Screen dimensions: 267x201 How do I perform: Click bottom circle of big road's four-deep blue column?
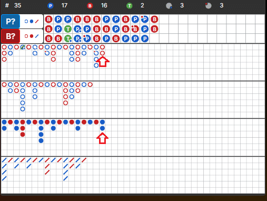coord(96,65)
